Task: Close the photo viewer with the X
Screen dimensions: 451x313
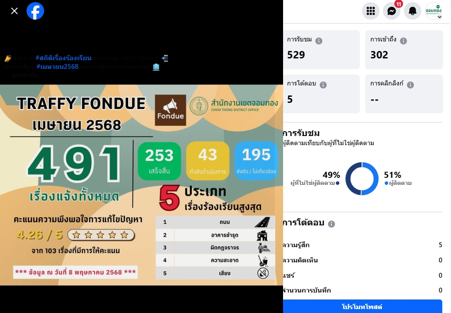Action: point(14,11)
